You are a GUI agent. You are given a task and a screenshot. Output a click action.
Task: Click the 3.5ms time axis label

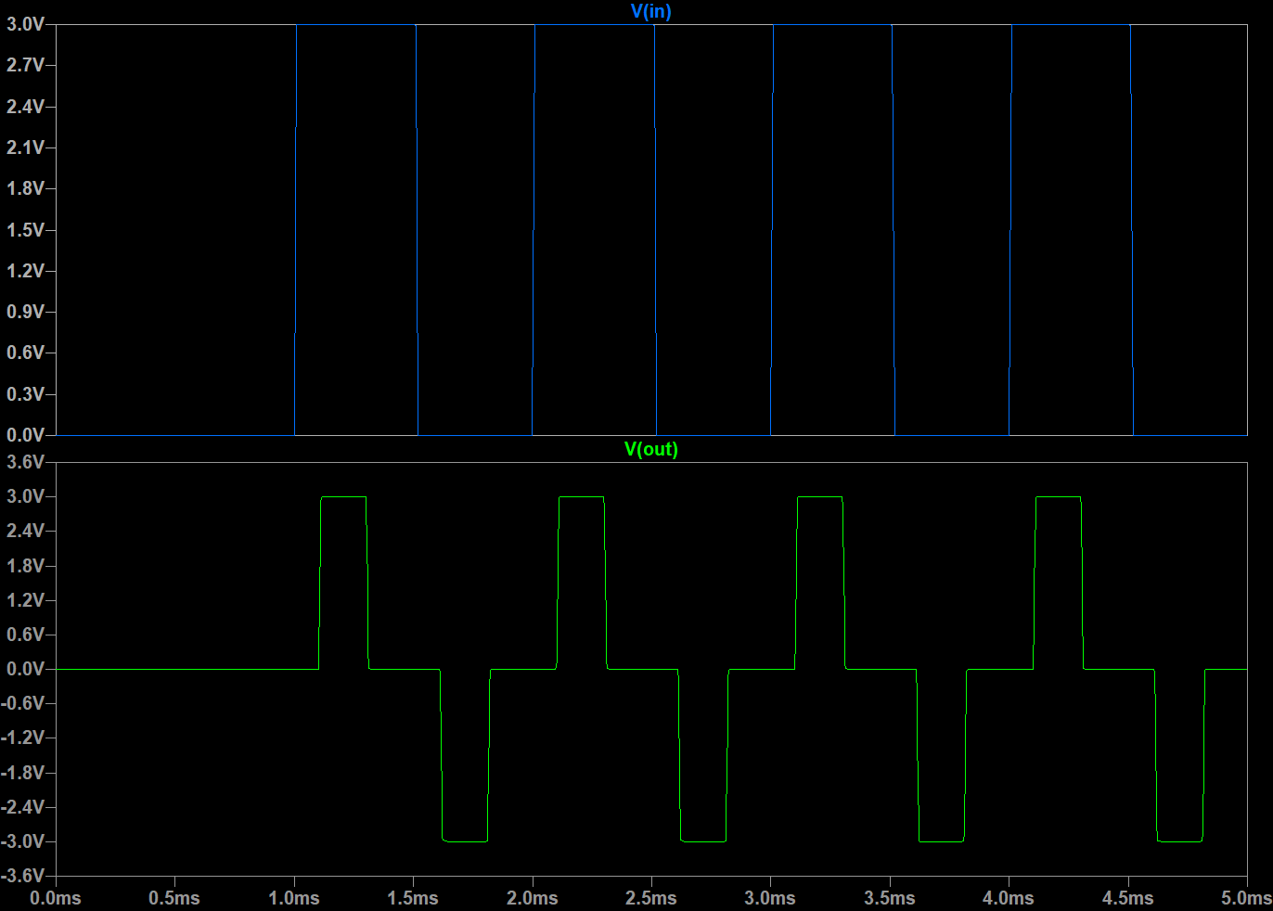click(890, 898)
